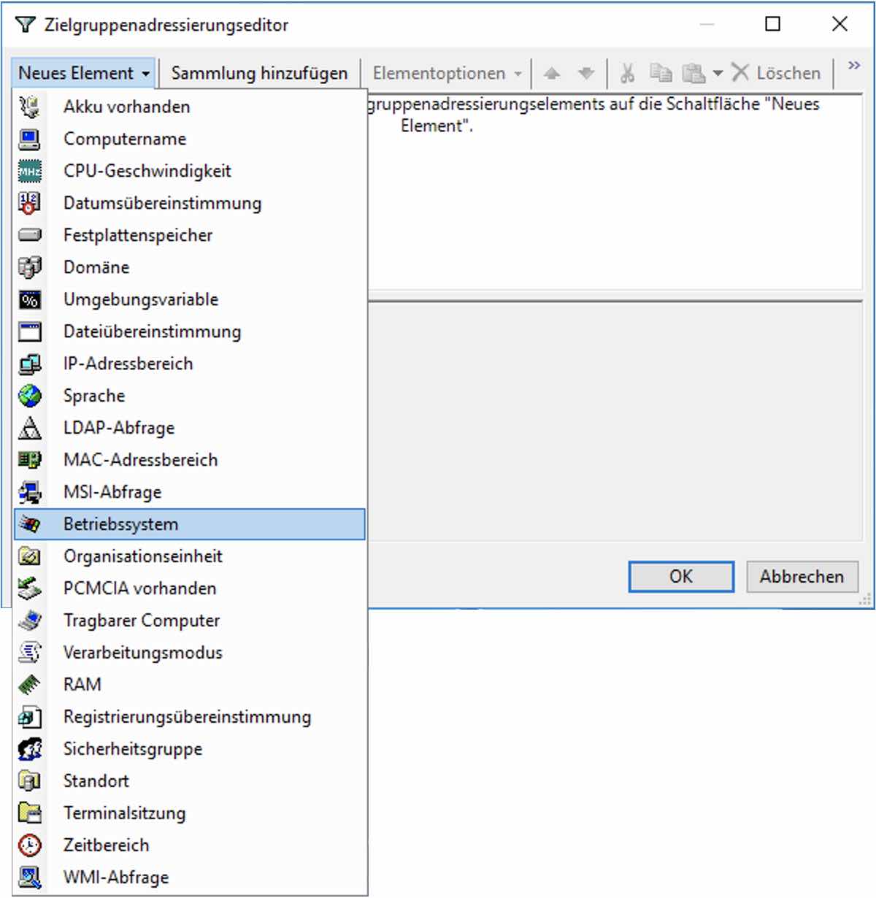876x898 pixels.
Task: Click the RAM memory module icon
Action: pos(29,685)
